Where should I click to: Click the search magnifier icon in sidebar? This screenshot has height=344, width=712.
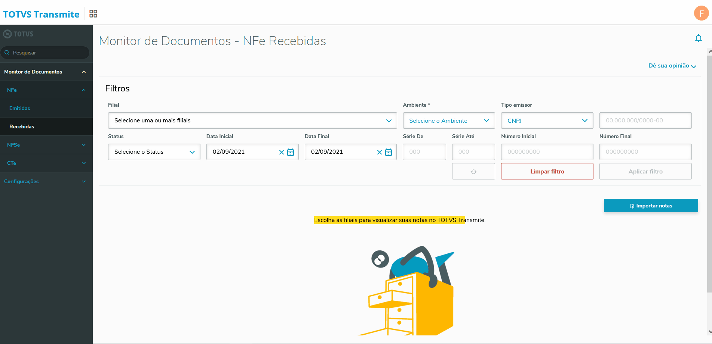click(x=7, y=53)
